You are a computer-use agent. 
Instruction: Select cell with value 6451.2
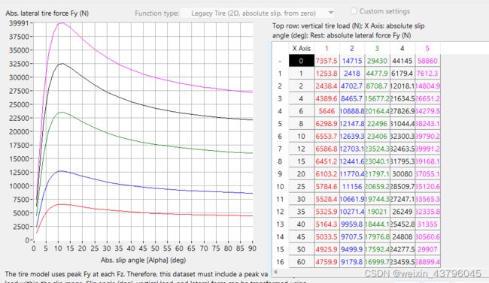(327, 161)
